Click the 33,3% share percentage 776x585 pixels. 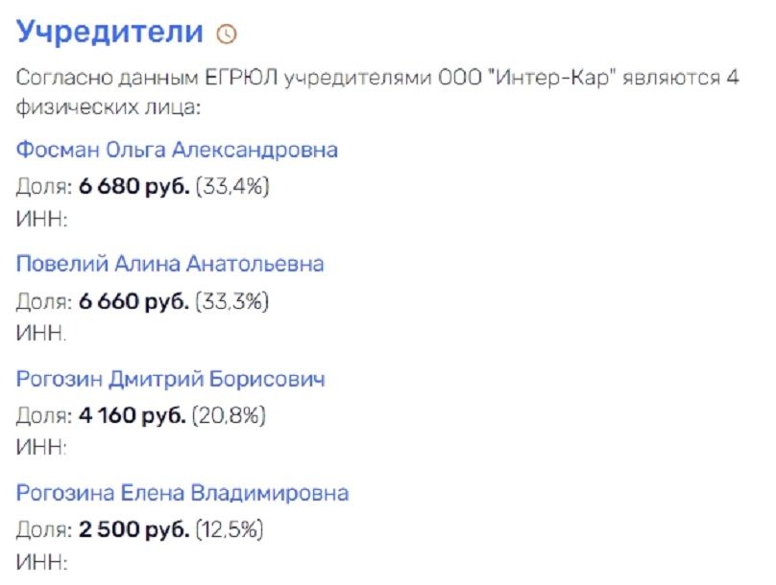tap(232, 301)
